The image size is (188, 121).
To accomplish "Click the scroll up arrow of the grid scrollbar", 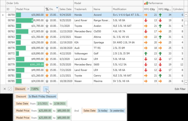I will [186, 14].
